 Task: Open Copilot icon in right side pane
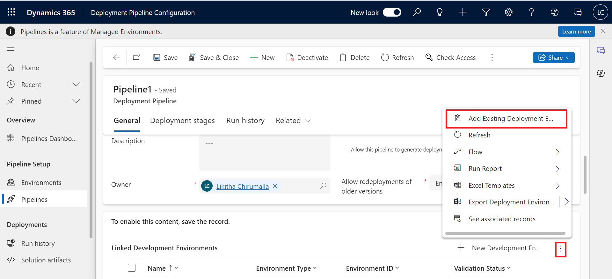[x=601, y=73]
